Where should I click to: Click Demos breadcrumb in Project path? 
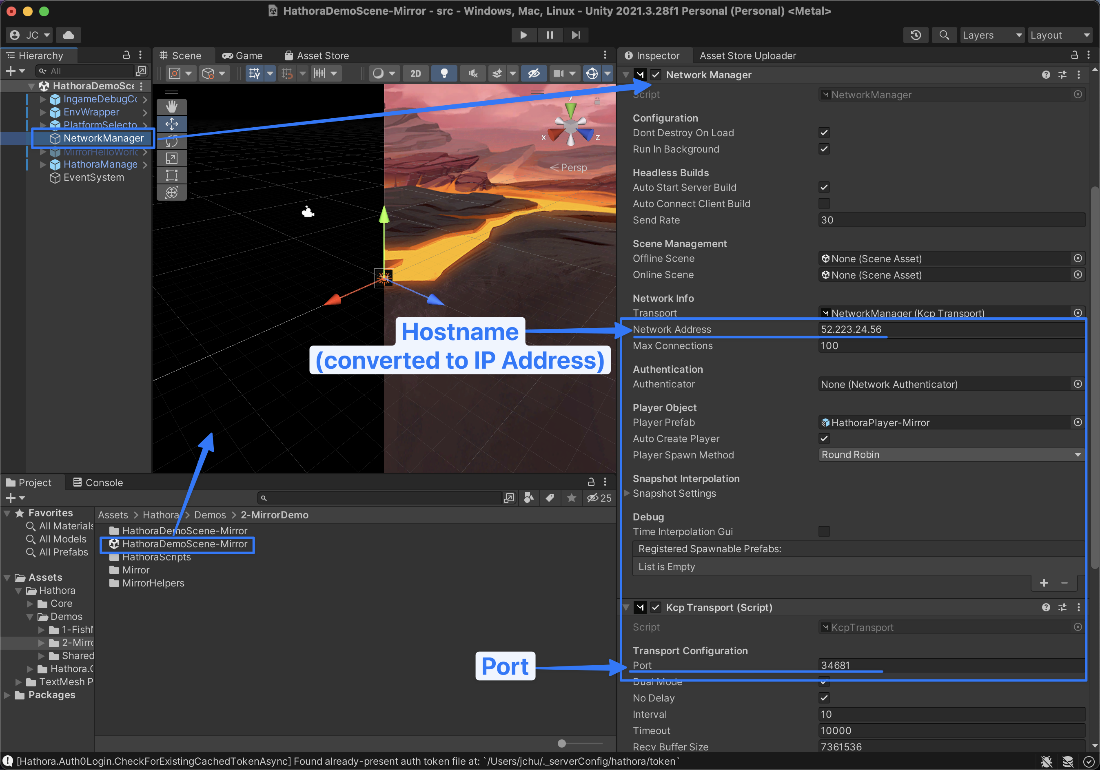pyautogui.click(x=210, y=515)
